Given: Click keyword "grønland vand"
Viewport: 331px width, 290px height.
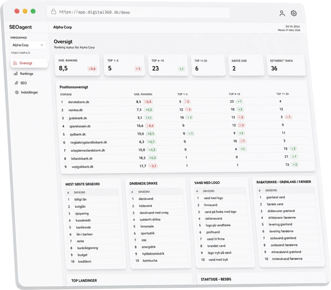Looking at the screenshot, I should [276, 197].
